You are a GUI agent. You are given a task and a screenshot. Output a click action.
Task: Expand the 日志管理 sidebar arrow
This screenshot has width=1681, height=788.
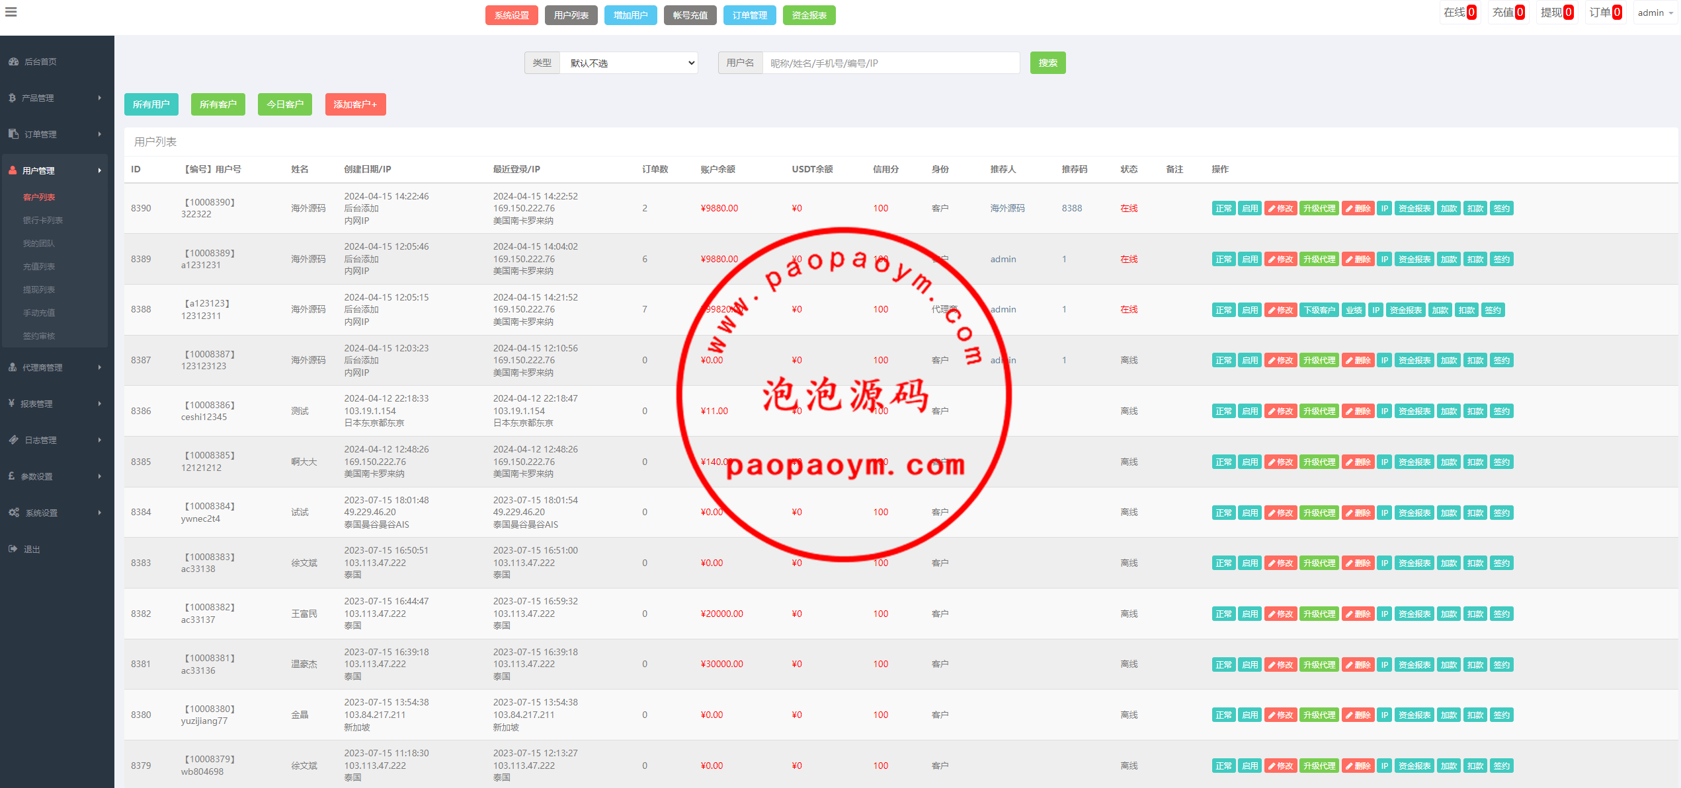coord(100,440)
